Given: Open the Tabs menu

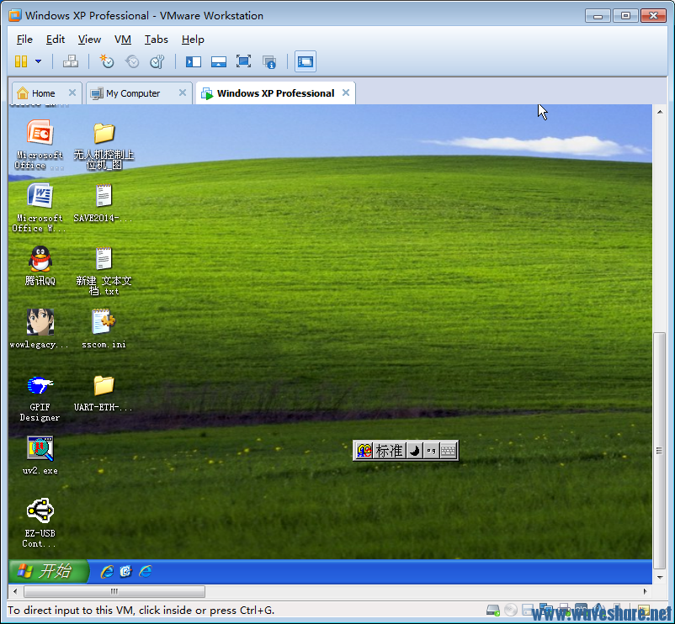Looking at the screenshot, I should coord(157,40).
